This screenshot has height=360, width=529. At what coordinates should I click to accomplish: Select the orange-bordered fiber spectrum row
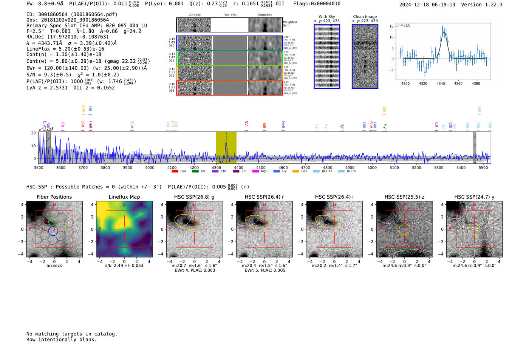point(229,73)
